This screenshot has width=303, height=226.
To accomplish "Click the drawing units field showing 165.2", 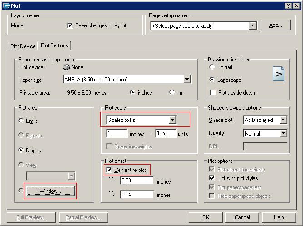I will coord(166,133).
